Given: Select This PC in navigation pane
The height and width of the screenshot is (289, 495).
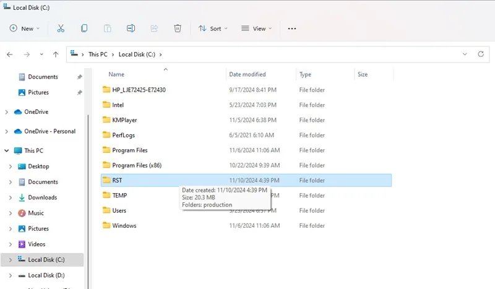Looking at the screenshot, I should click(33, 150).
